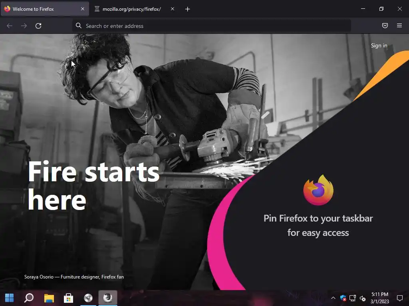
Task: Open the notification center icon
Action: click(399, 298)
